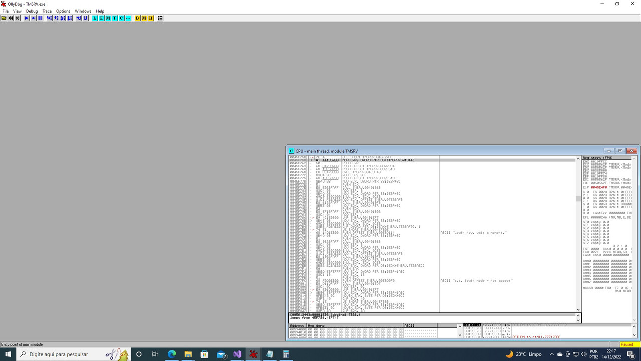Open the Debug menu
Viewport: 641px width, 361px height.
[32, 11]
